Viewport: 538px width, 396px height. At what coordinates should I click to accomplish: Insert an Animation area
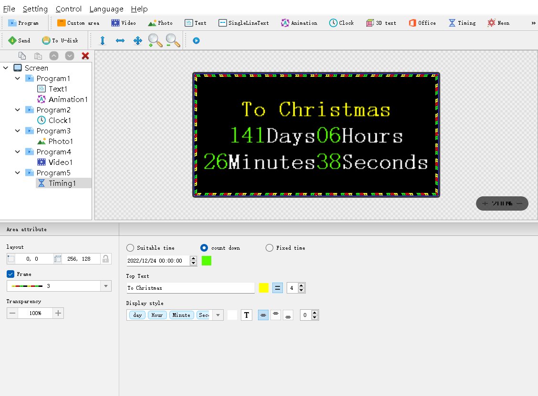(299, 23)
